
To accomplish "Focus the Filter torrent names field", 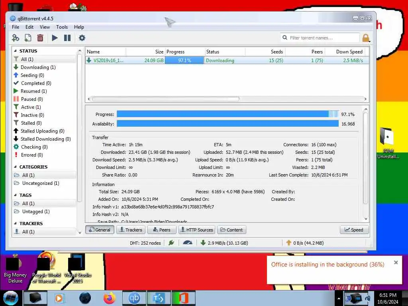I will click(320, 38).
